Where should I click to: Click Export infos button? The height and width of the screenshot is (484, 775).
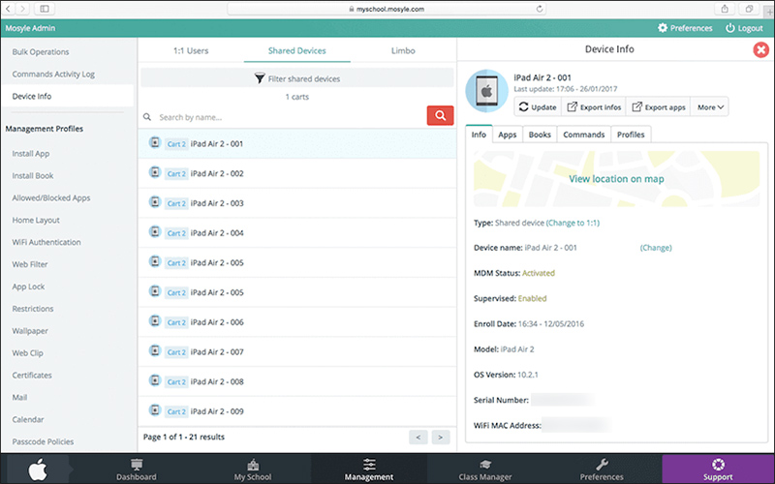pyautogui.click(x=594, y=107)
